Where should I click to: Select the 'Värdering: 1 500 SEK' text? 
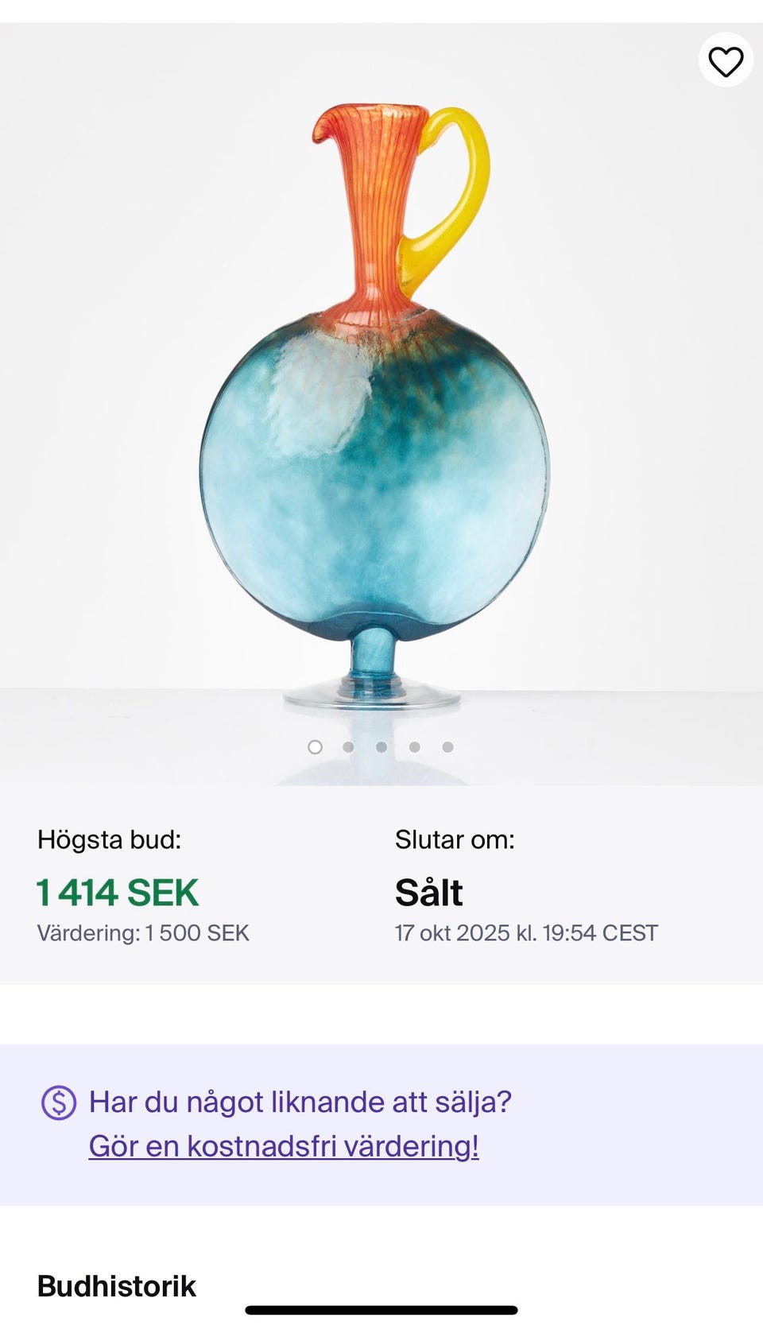143,933
